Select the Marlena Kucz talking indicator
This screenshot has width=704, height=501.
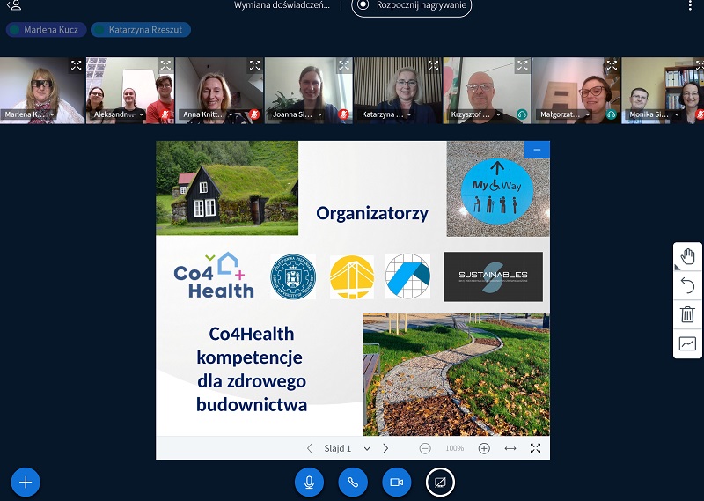(x=46, y=30)
